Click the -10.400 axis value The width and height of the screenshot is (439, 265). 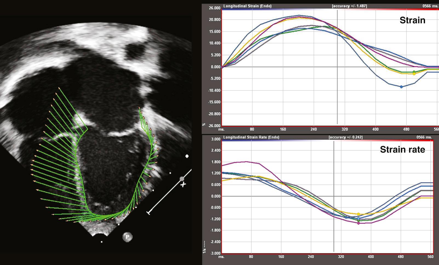pos(214,90)
